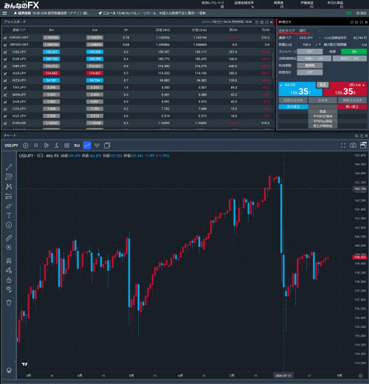
Task: Click the green layout icon in top bar
Action: coord(348,13)
